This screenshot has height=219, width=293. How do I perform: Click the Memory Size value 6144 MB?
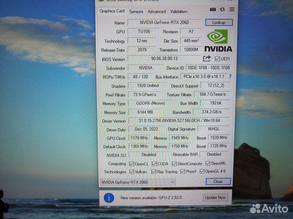click(x=145, y=112)
